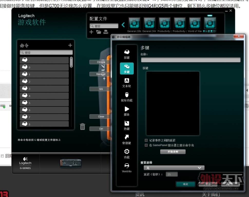Viewport: 249px width, 197px height.
Task: Toggle the 回 checkbox on the webpage
Action: (2, 156)
